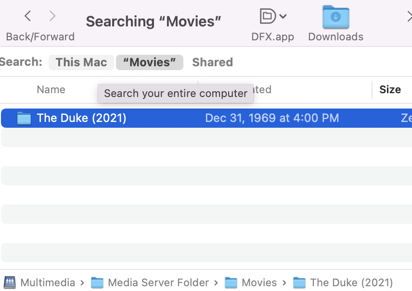Click The Duke (2021) folder icon in results
This screenshot has height=291, width=412.
pyautogui.click(x=24, y=118)
